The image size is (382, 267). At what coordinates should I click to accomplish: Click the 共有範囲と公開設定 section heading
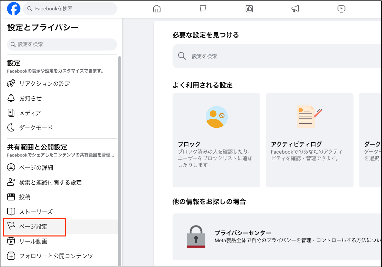click(x=37, y=147)
